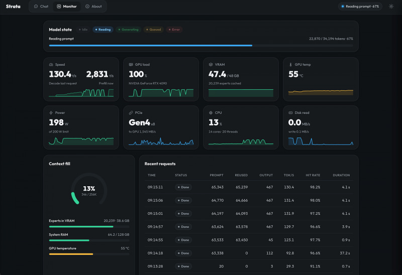Click the Disk read drive icon
The image size is (402, 275).
click(x=290, y=113)
